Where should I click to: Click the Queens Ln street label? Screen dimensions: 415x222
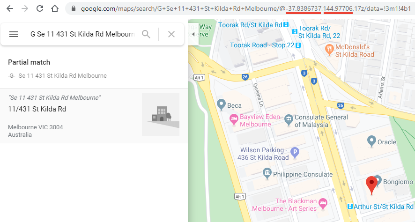pyautogui.click(x=258, y=95)
